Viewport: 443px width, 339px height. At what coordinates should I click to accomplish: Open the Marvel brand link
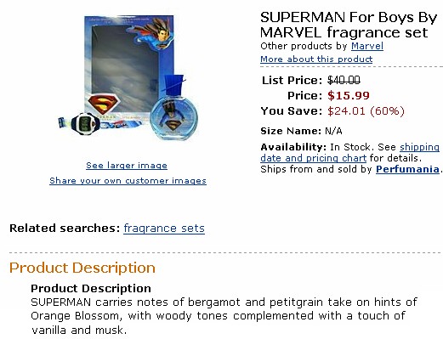pos(367,46)
